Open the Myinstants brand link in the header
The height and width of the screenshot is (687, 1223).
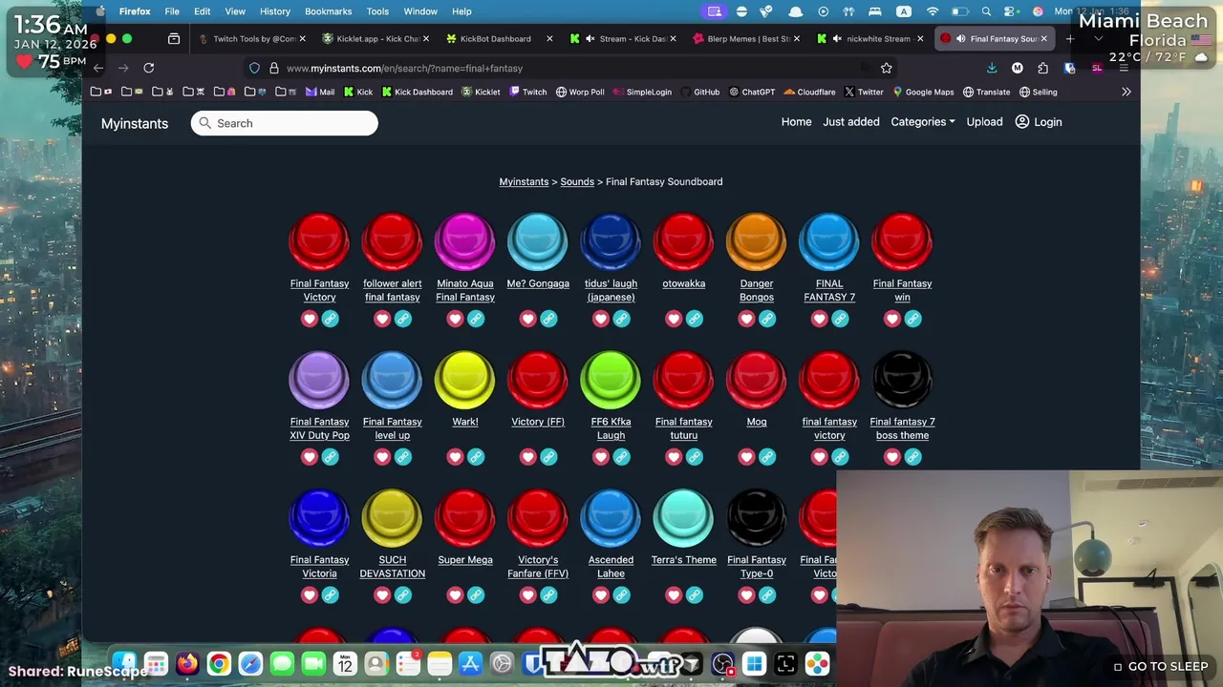(135, 123)
